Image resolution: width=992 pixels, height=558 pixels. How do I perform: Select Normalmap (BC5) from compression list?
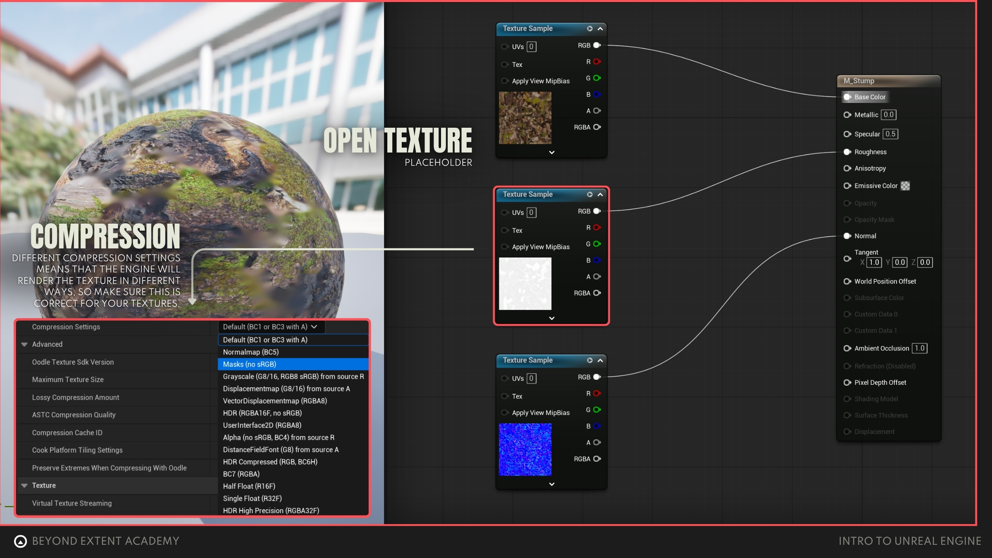point(251,352)
